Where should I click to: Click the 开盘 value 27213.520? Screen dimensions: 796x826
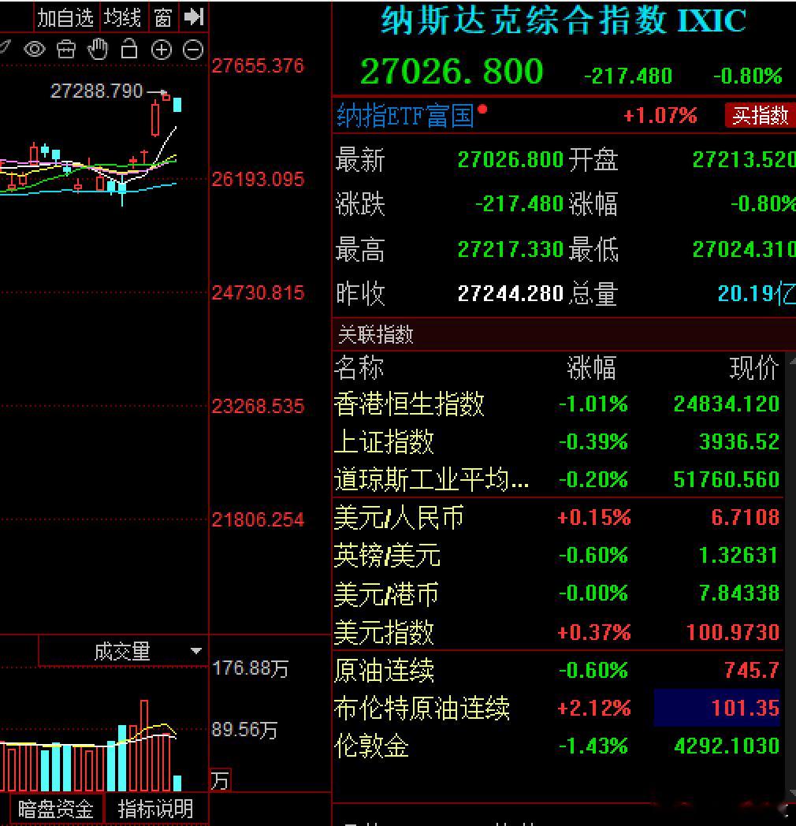tap(743, 160)
